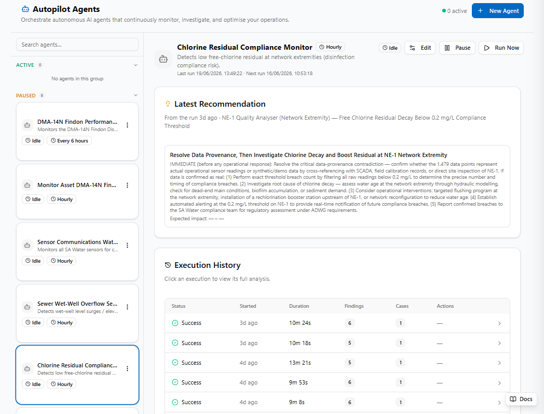Select the Sensor Communications Wat... agent
This screenshot has height=414, width=544.
point(77,251)
